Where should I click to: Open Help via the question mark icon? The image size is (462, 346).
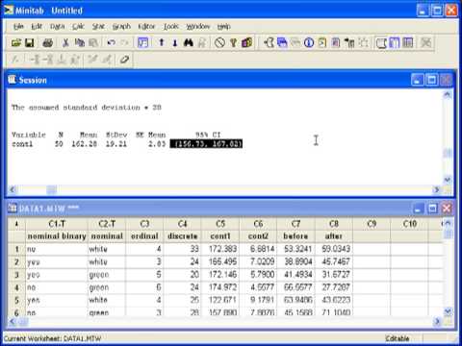click(x=233, y=42)
